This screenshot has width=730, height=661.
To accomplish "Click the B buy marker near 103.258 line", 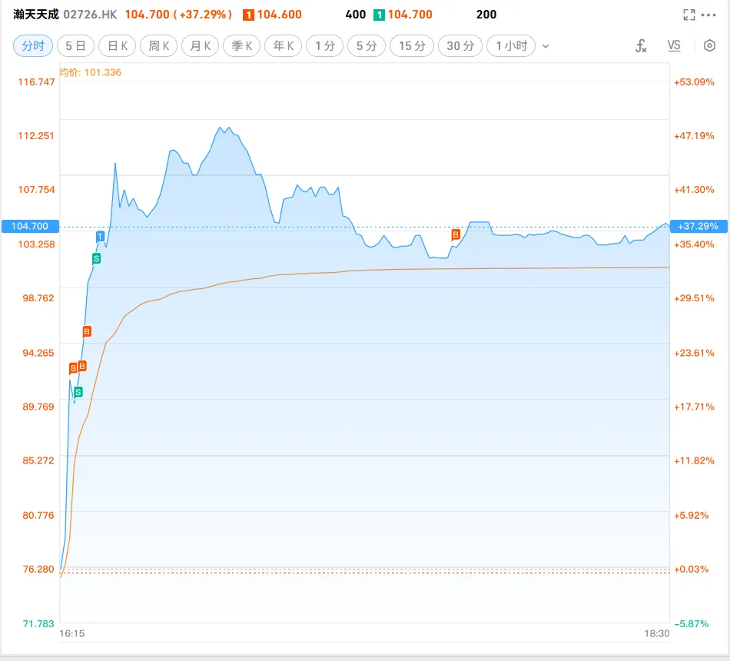I will (456, 234).
